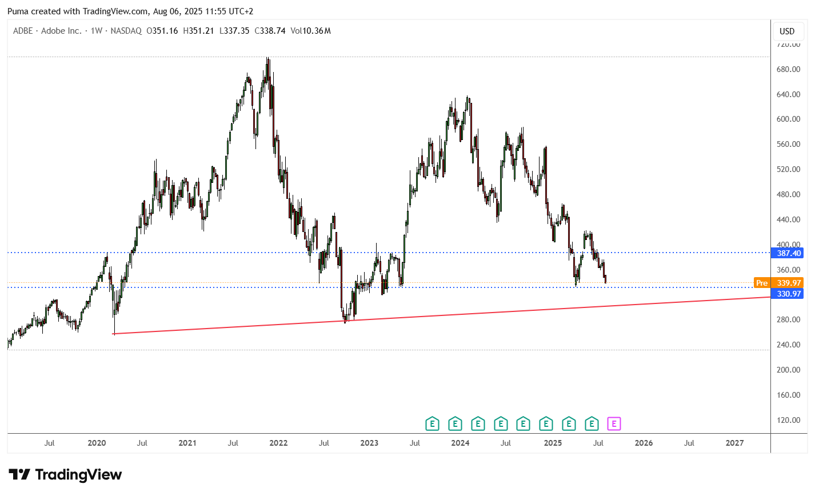
Task: Click the ADBE Adobe Inc. symbol title
Action: pyautogui.click(x=47, y=31)
